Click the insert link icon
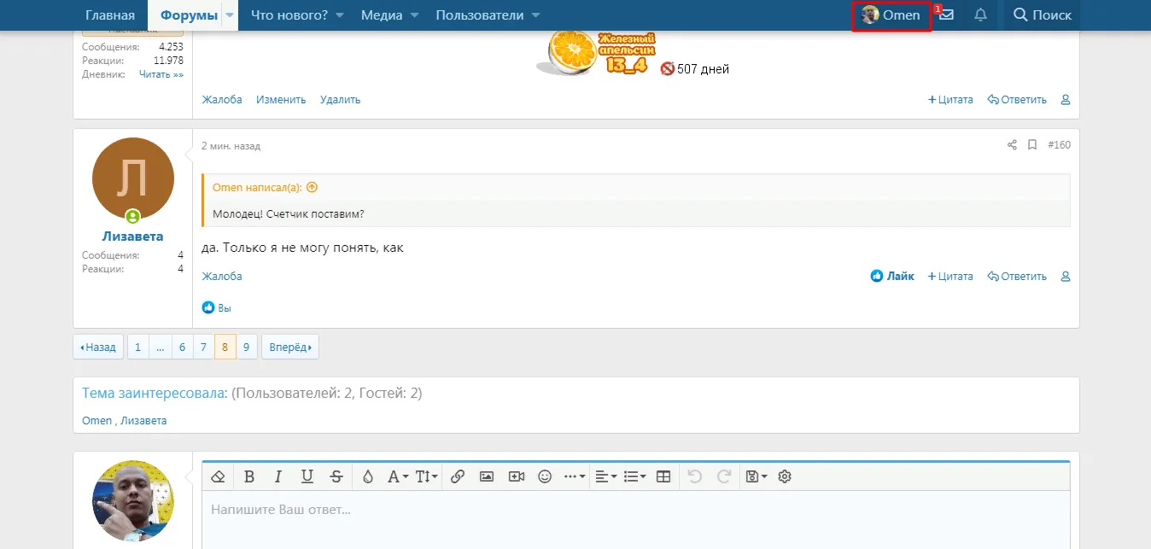 [457, 477]
